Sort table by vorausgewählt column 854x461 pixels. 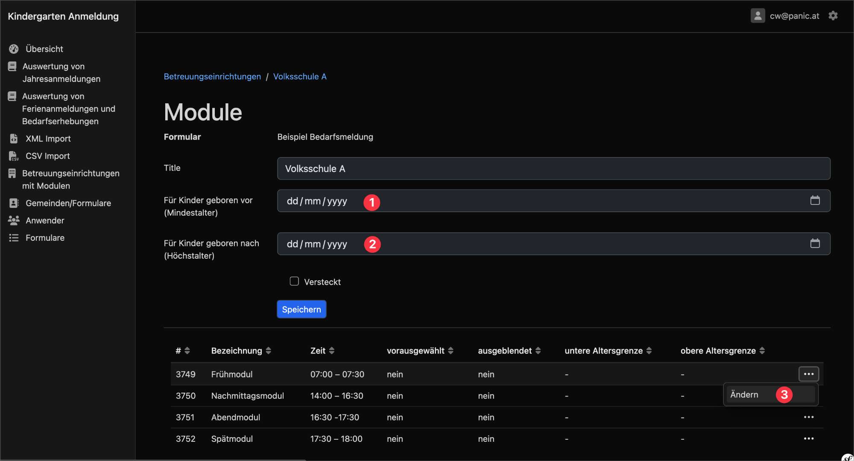[x=420, y=351]
